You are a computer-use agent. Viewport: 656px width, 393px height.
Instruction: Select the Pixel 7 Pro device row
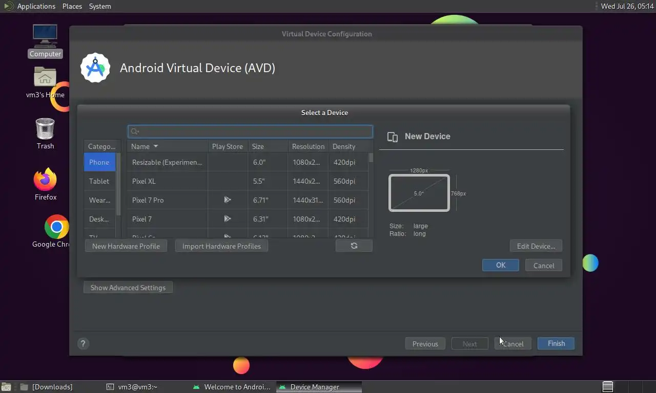(x=248, y=200)
